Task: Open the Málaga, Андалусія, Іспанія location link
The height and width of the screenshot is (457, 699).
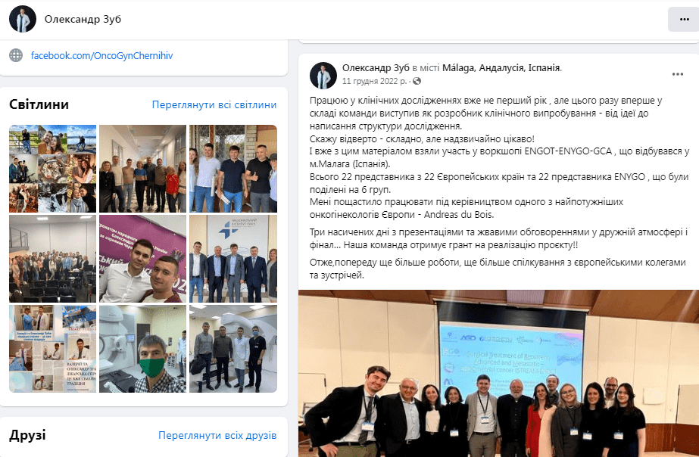Action: click(x=501, y=67)
